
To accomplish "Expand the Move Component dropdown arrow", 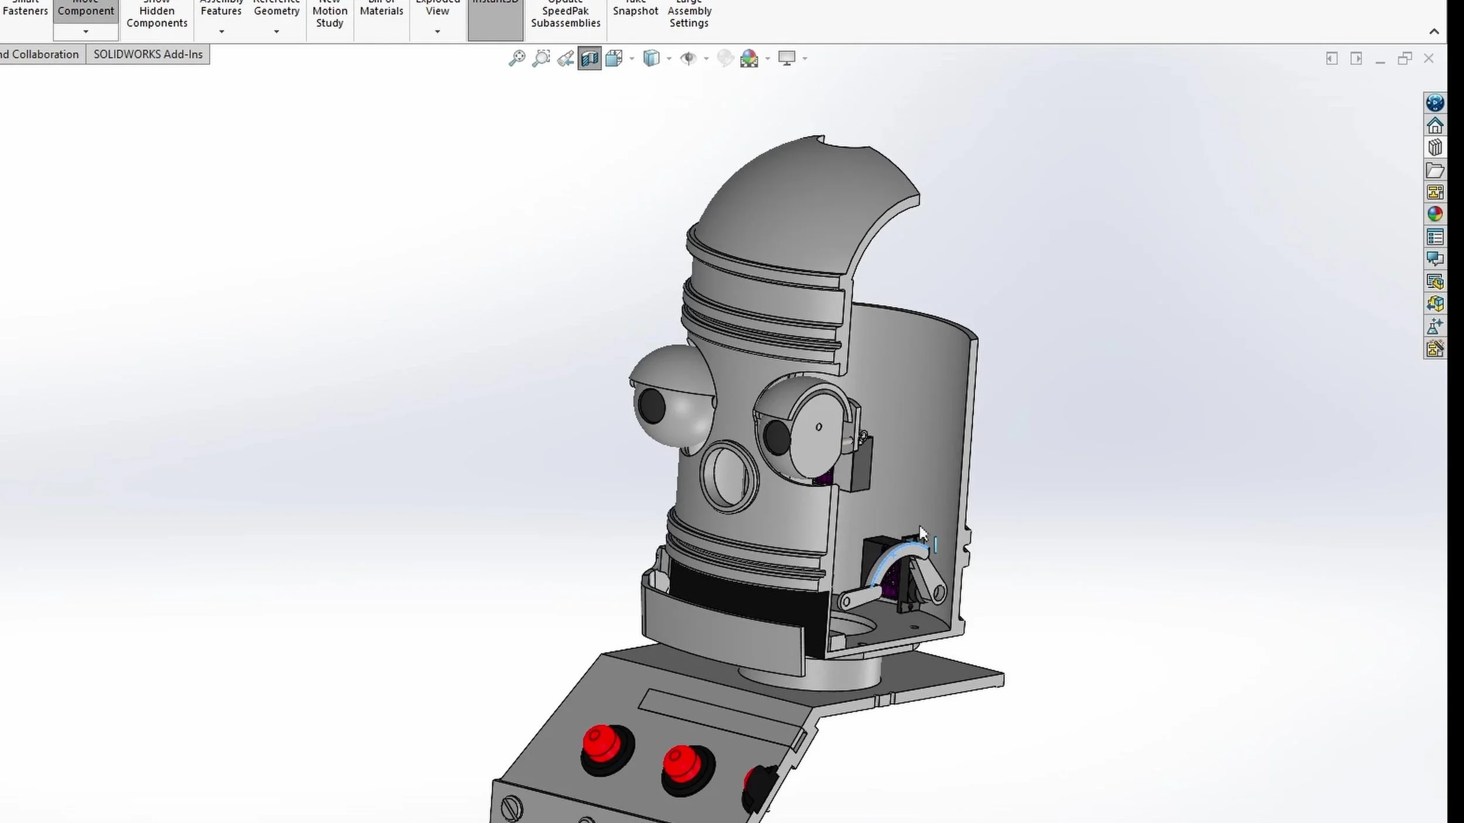I will (x=85, y=32).
